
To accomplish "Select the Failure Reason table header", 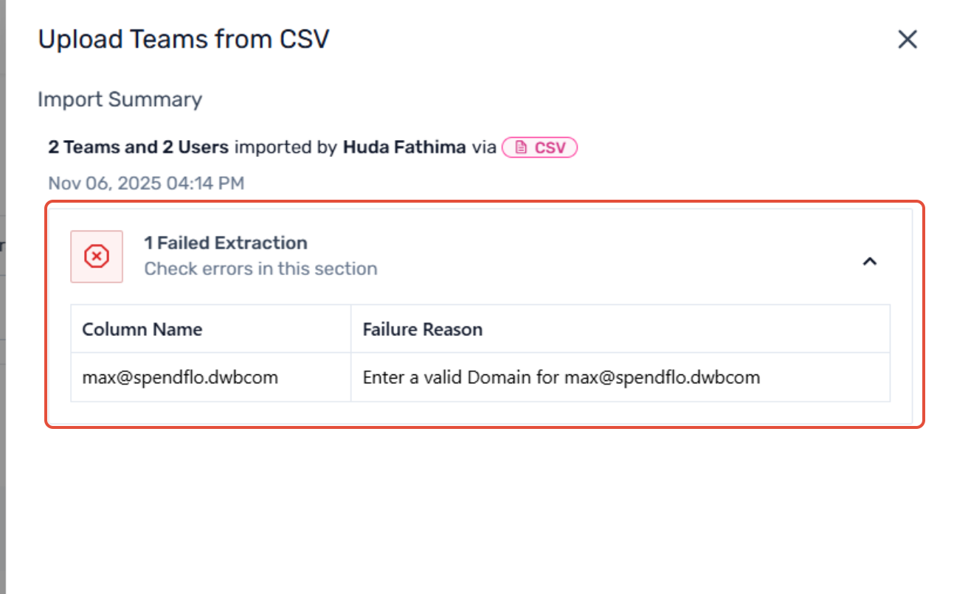I will 422,329.
